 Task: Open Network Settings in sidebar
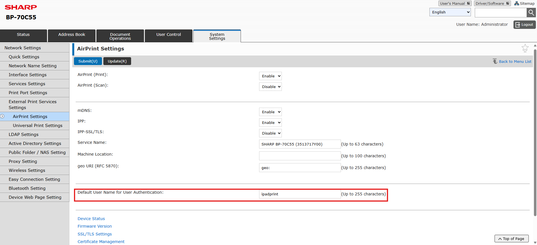[34, 48]
